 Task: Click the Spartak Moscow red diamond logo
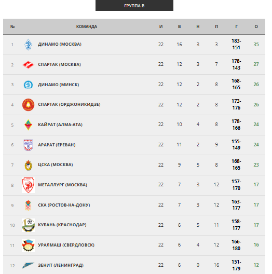28,65
